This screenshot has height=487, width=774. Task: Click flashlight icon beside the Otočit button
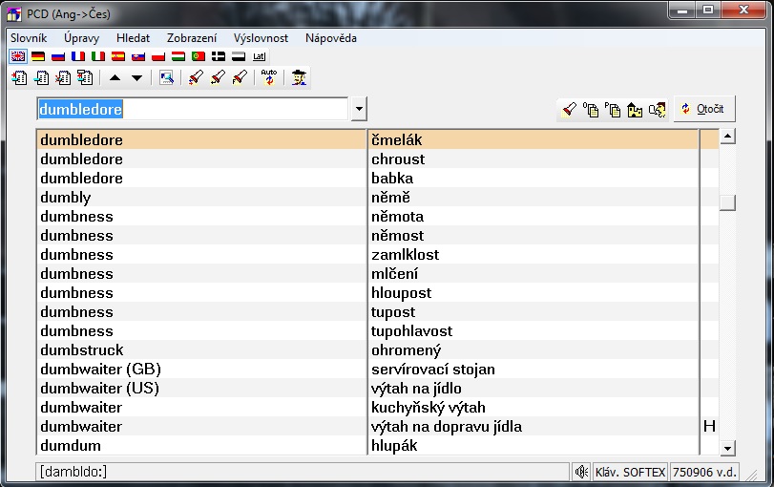[569, 109]
